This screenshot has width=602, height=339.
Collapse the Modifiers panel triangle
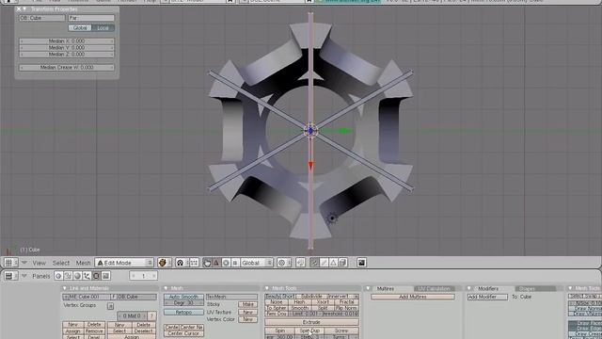coord(468,288)
